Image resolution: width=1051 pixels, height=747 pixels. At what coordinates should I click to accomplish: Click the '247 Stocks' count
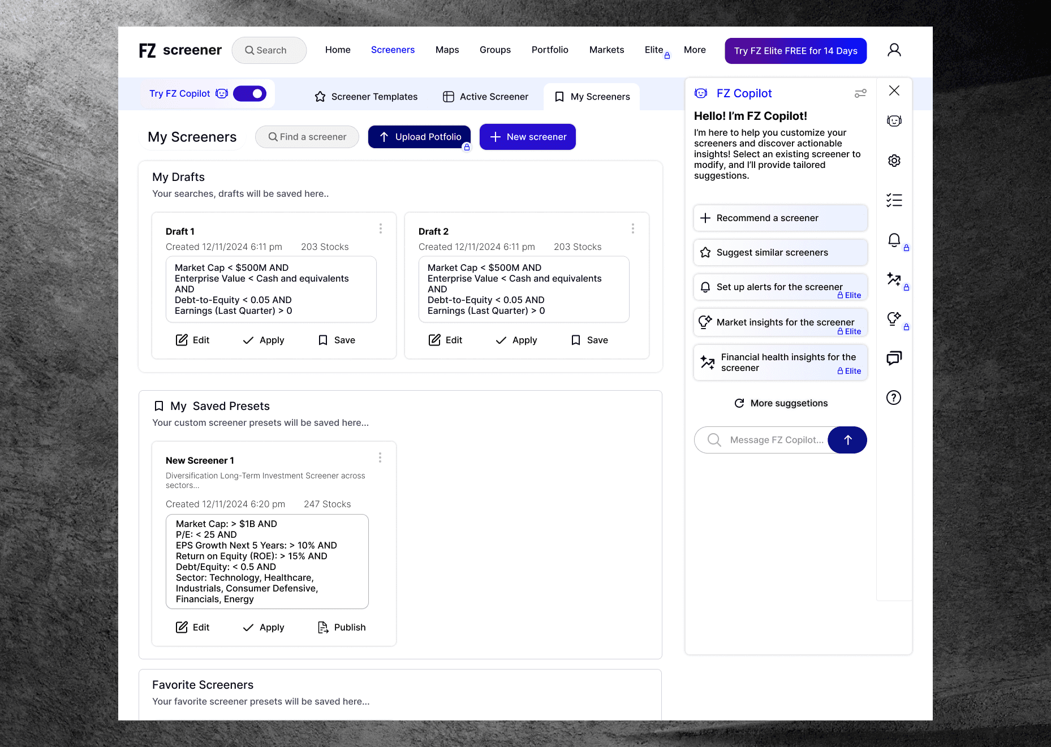click(327, 504)
